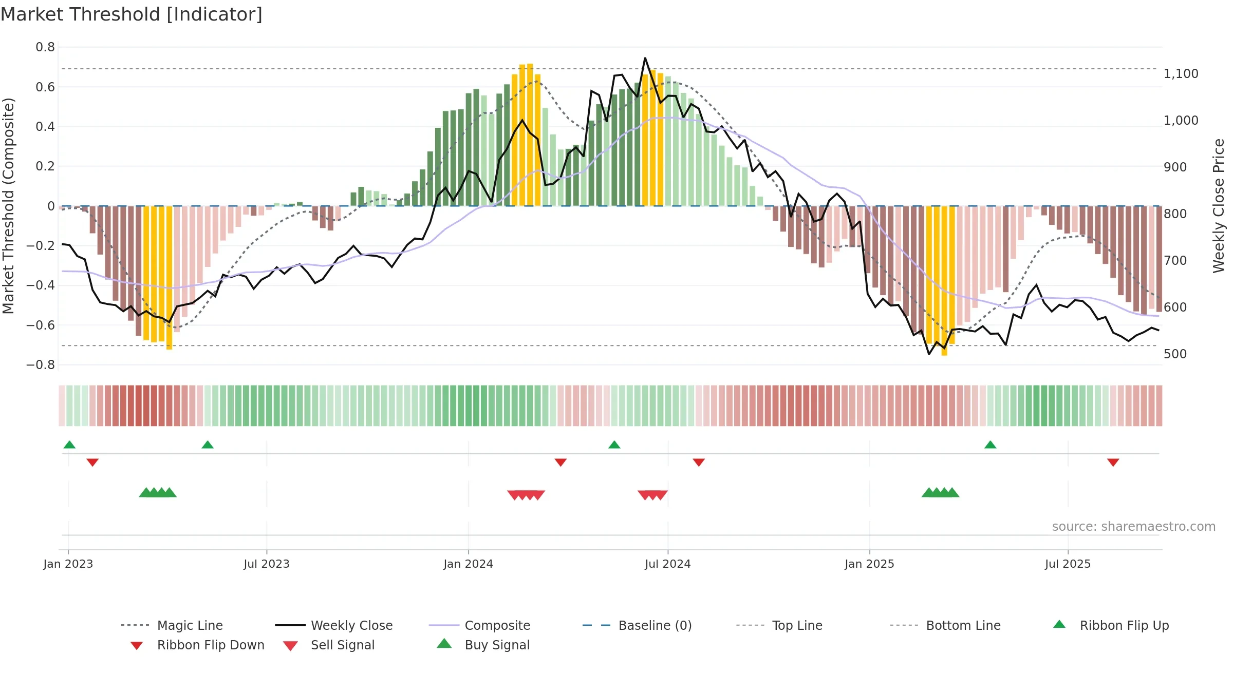
Task: Click the Jul 2023 x-axis label
Action: pos(267,564)
